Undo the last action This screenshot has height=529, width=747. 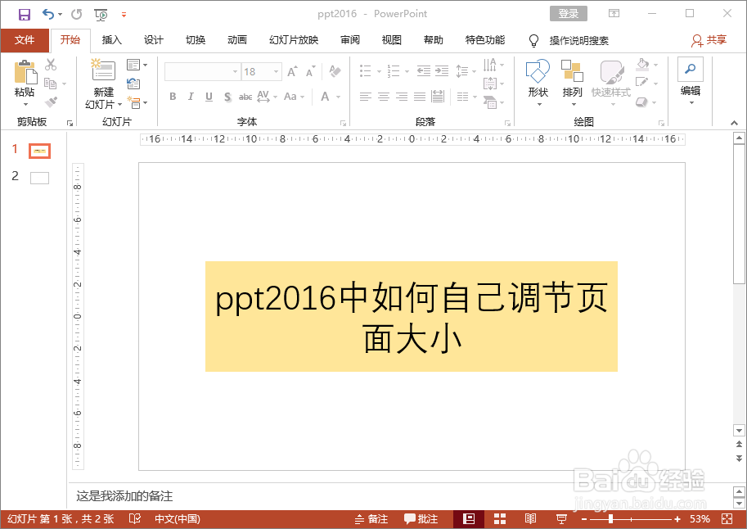48,14
